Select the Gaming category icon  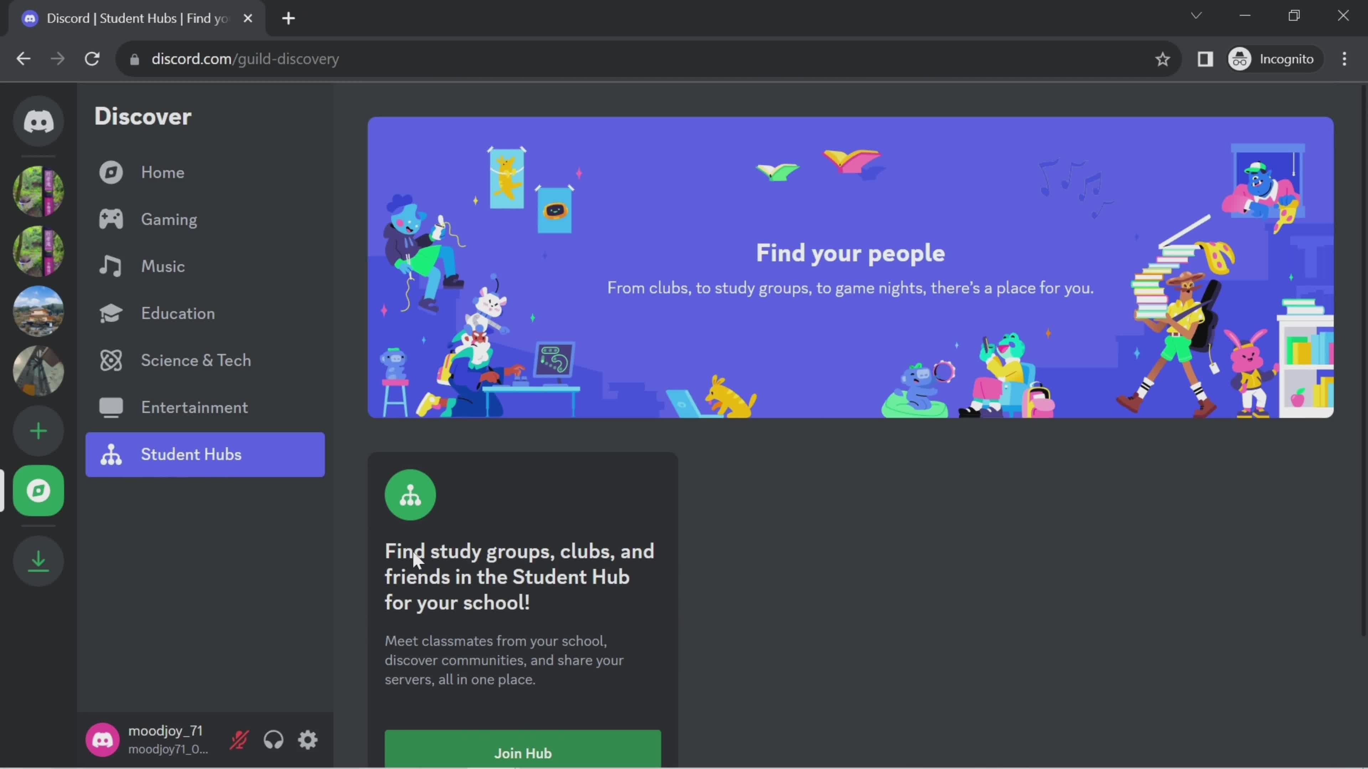(111, 220)
